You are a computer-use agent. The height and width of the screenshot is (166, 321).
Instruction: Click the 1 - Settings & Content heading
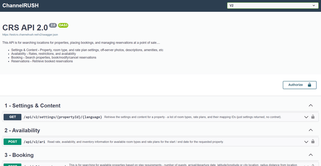(33, 105)
